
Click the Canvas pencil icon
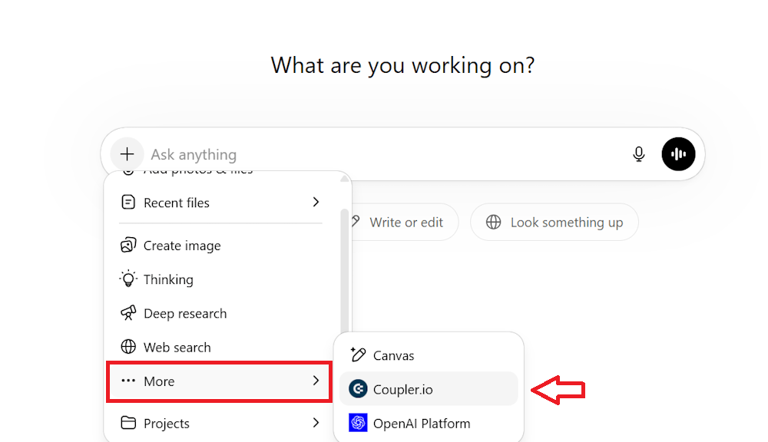pos(358,355)
